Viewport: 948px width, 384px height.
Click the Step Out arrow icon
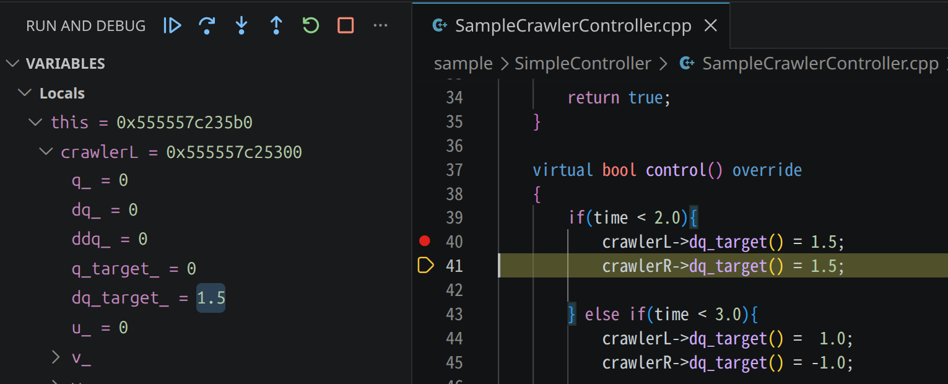(276, 25)
